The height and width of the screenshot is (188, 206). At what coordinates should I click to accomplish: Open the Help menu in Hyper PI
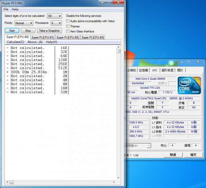pyautogui.click(x=15, y=9)
